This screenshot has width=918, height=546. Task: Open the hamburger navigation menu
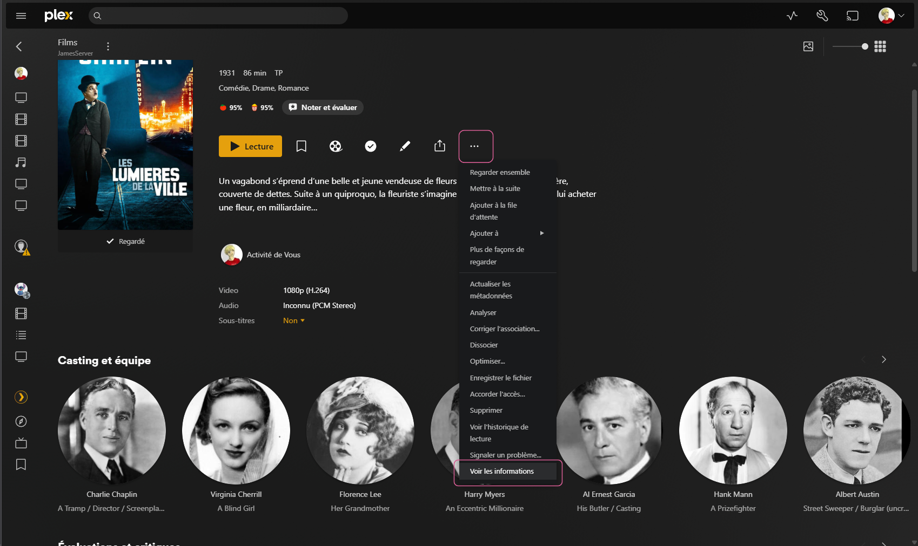click(21, 16)
